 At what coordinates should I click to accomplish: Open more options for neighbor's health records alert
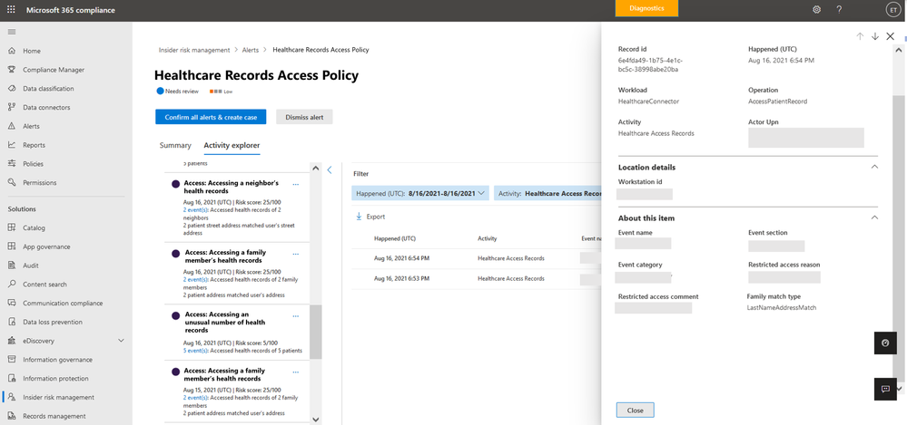pos(296,184)
